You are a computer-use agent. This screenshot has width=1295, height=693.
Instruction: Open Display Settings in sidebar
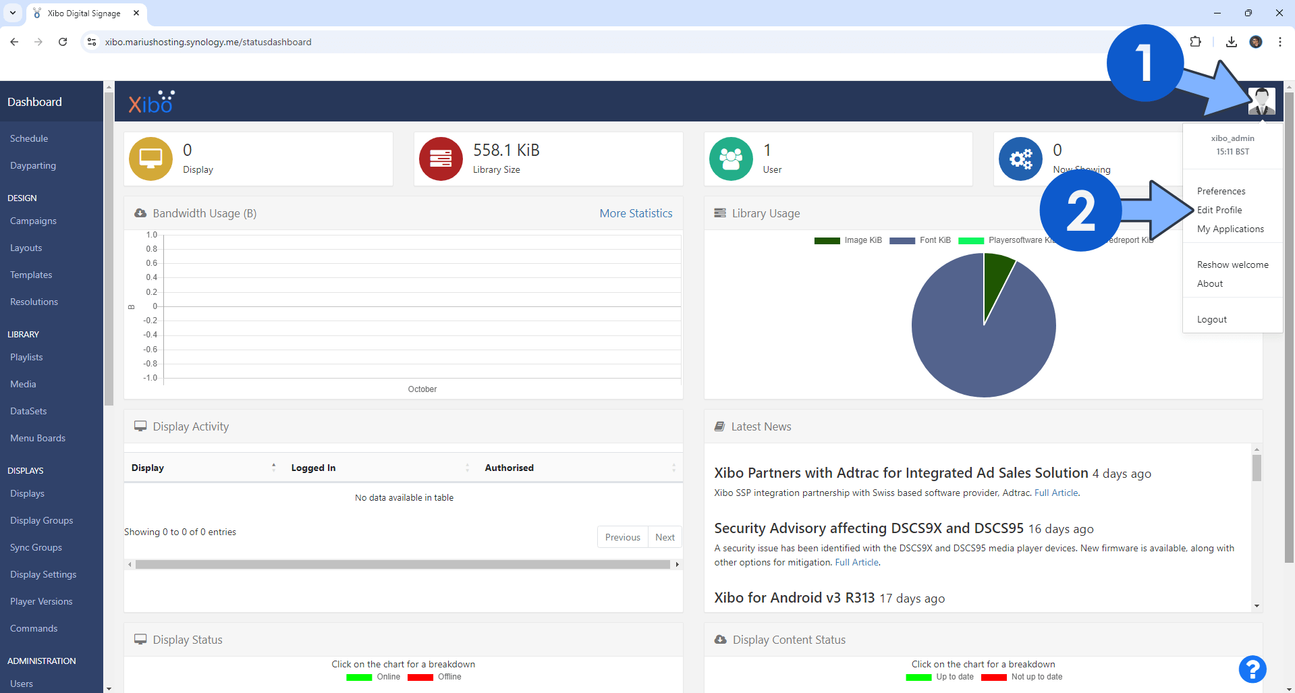(43, 574)
